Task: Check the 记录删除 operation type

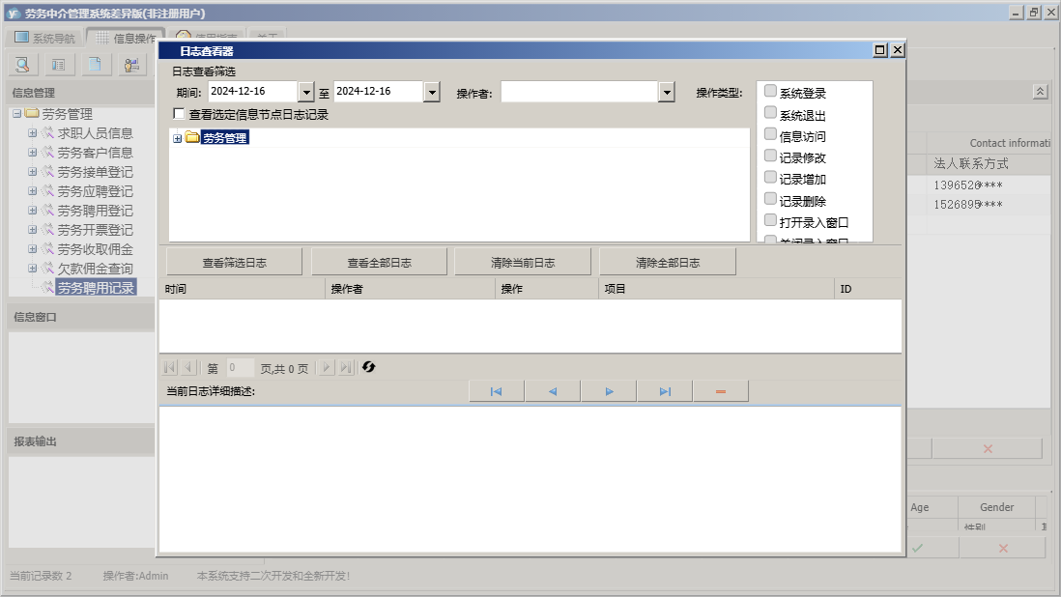Action: 770,199
